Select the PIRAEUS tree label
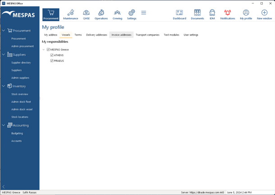This screenshot has height=195, width=275. 59,61
